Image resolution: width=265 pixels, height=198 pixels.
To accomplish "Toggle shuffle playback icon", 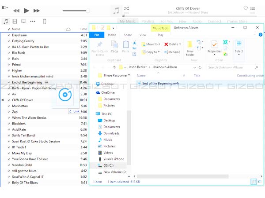I will [x=127, y=8].
